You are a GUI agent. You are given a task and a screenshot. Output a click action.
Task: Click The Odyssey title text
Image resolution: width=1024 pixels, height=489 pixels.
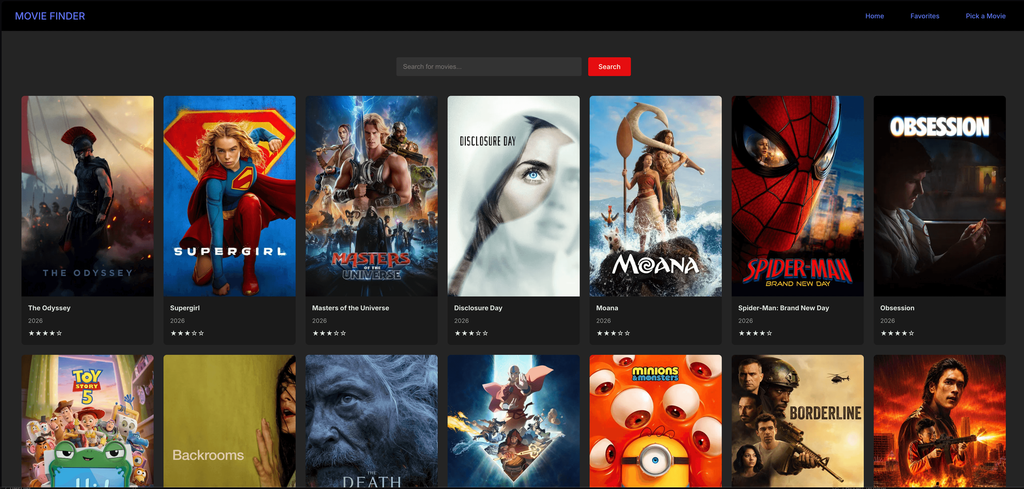pos(49,308)
